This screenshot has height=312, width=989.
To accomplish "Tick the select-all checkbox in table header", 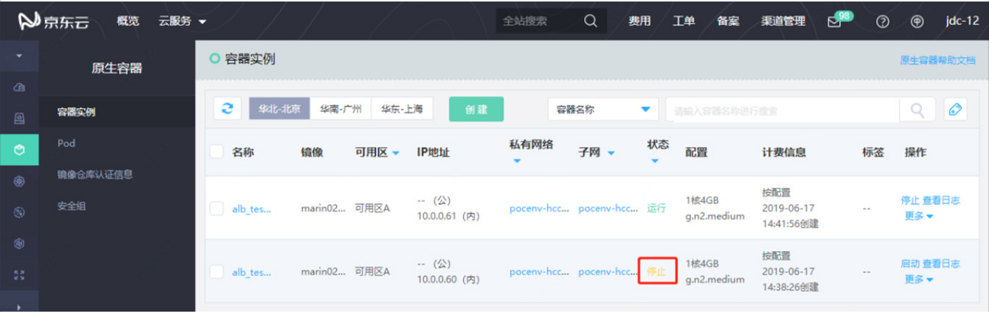I will [217, 151].
